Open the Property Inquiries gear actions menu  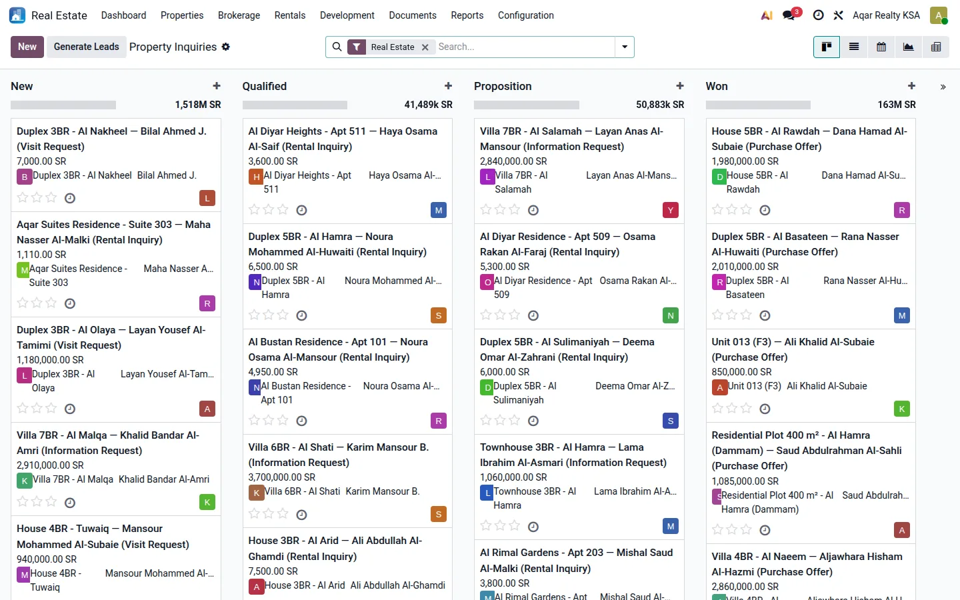pyautogui.click(x=226, y=47)
